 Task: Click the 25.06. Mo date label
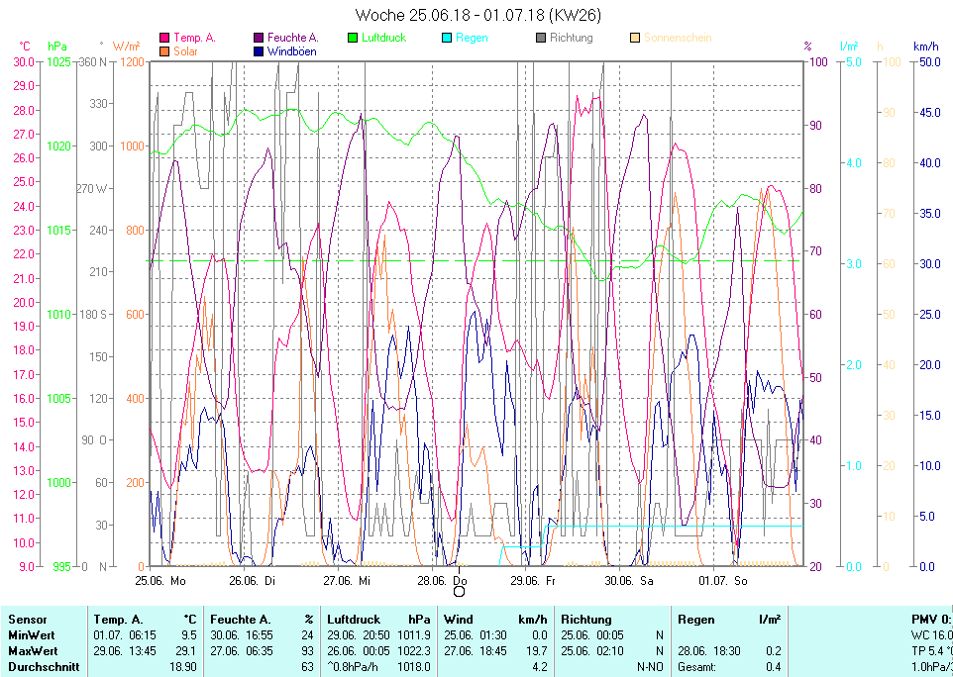point(160,581)
